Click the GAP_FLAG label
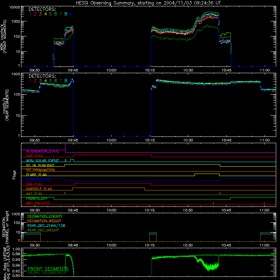Screen dimensions: 280x280 coord(34,156)
